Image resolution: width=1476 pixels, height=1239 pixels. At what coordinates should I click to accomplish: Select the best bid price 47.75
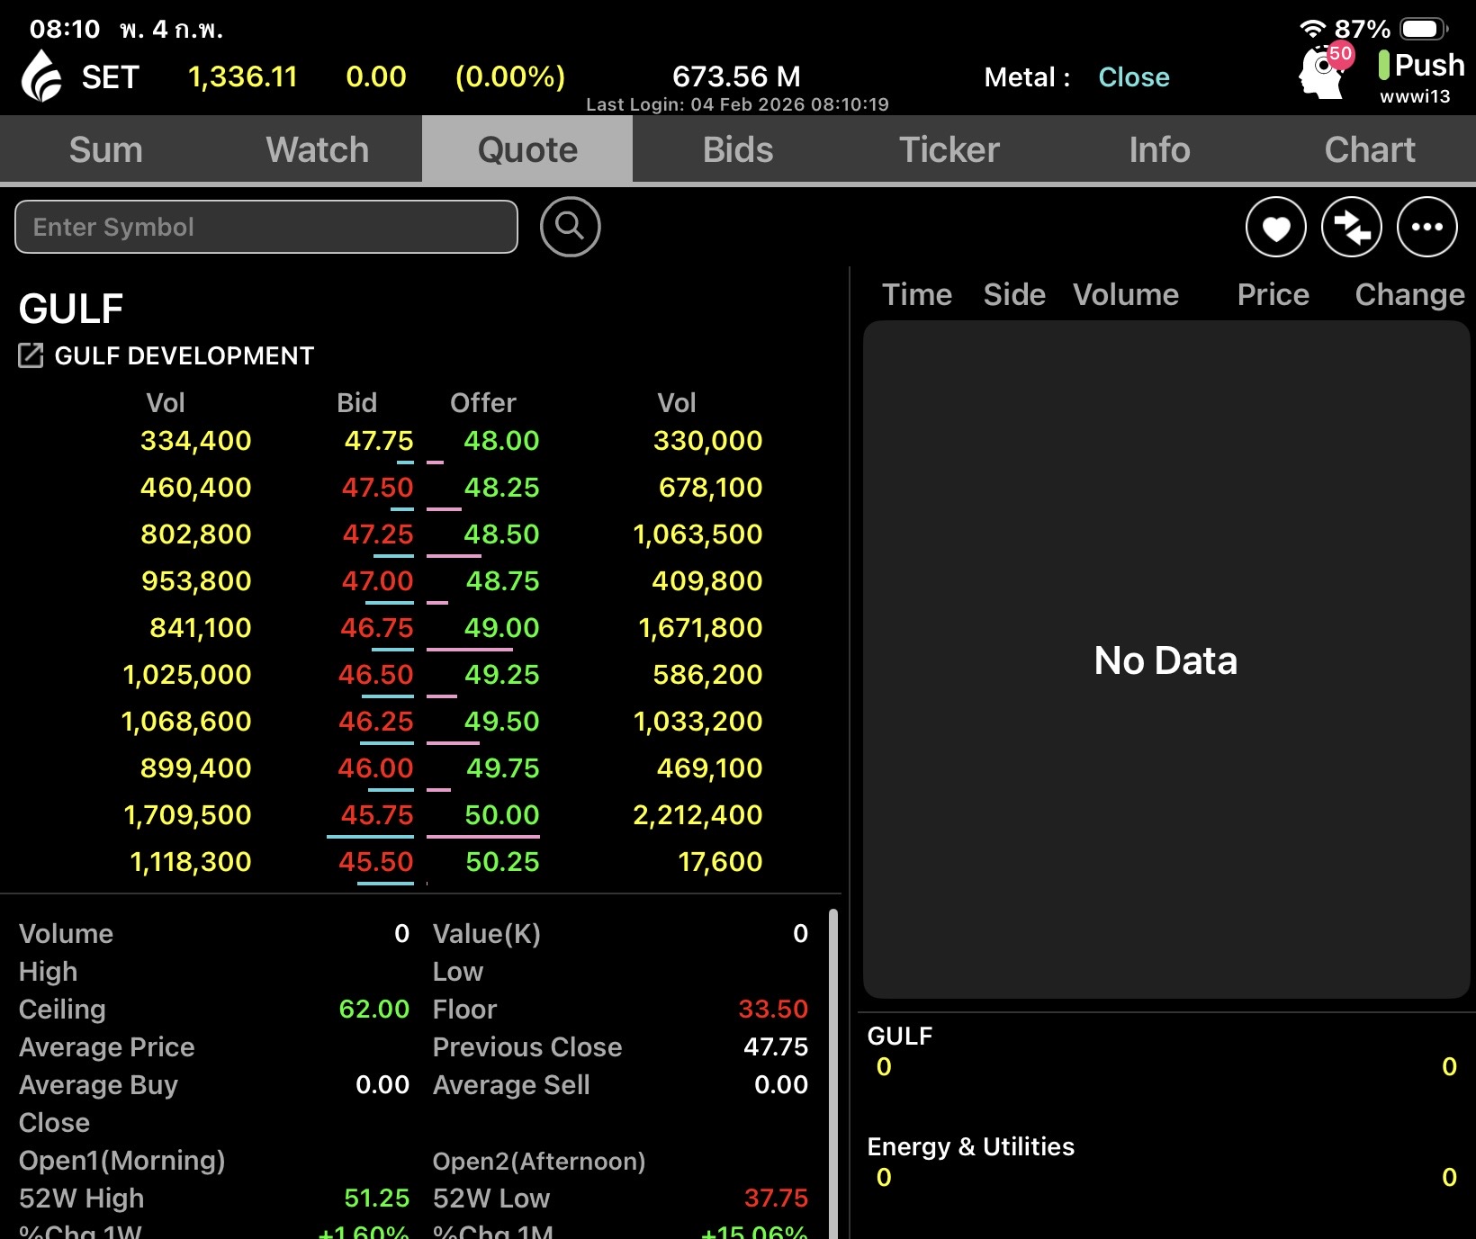(x=379, y=440)
